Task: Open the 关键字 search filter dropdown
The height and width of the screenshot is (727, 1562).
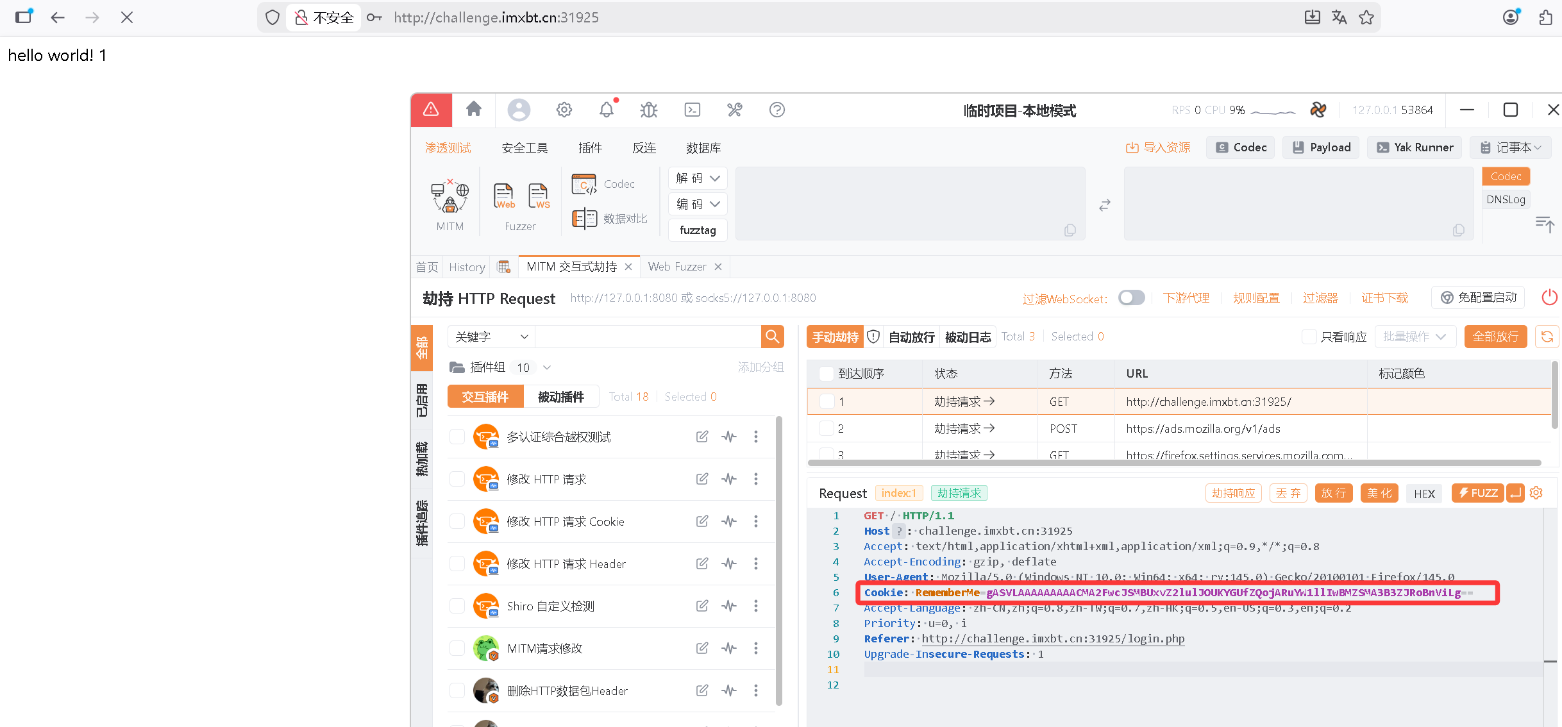Action: [490, 336]
